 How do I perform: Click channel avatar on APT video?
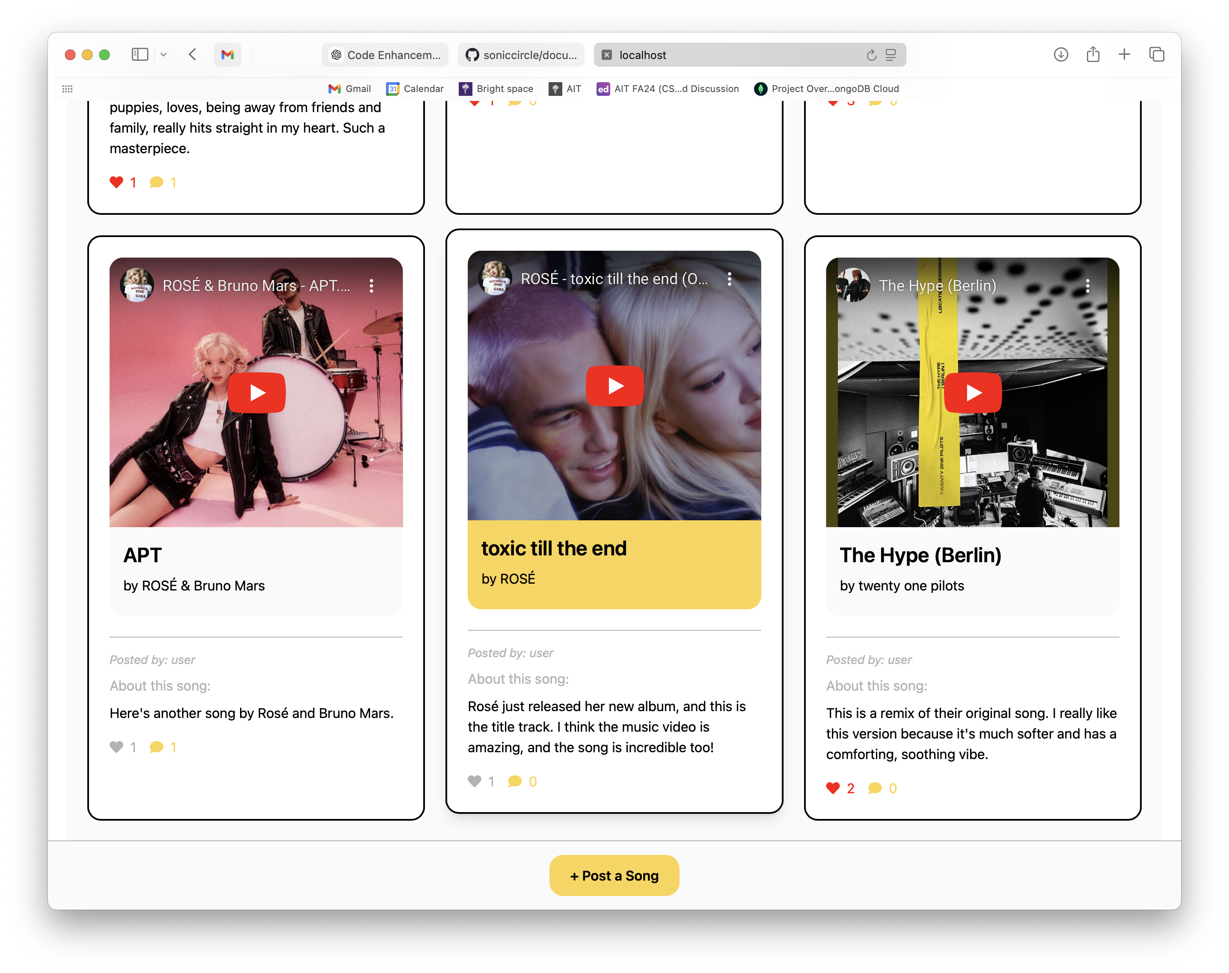(137, 285)
